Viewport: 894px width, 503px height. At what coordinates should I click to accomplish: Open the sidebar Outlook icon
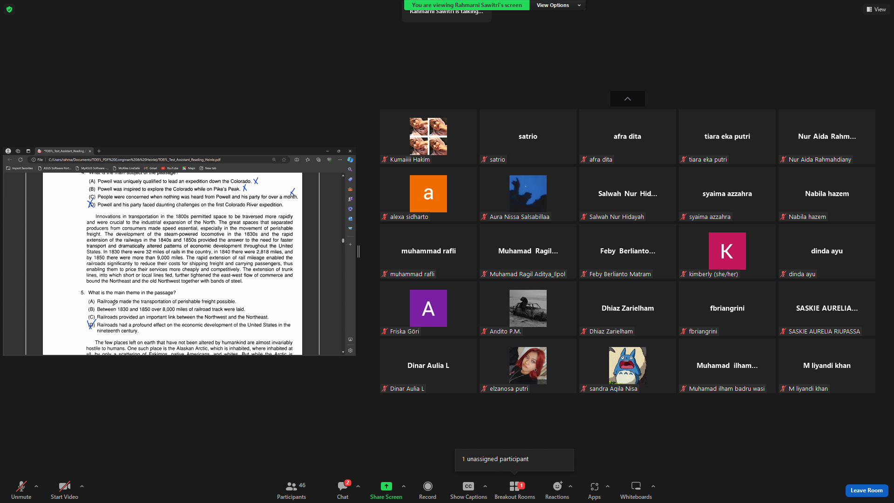(350, 218)
